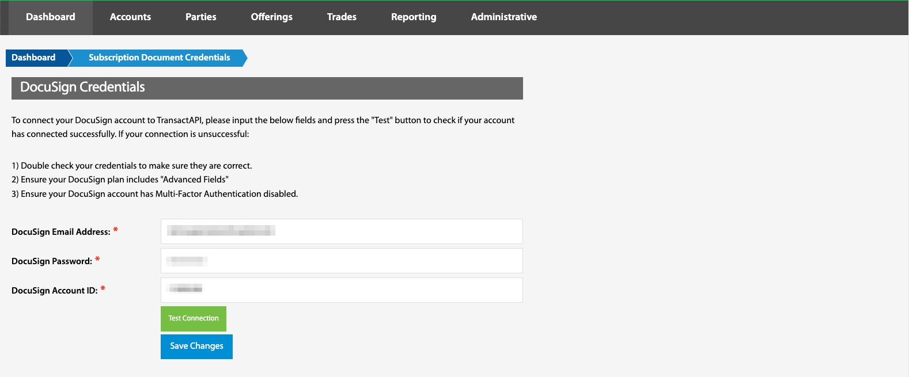Select Trades in the top navigation

pos(342,17)
